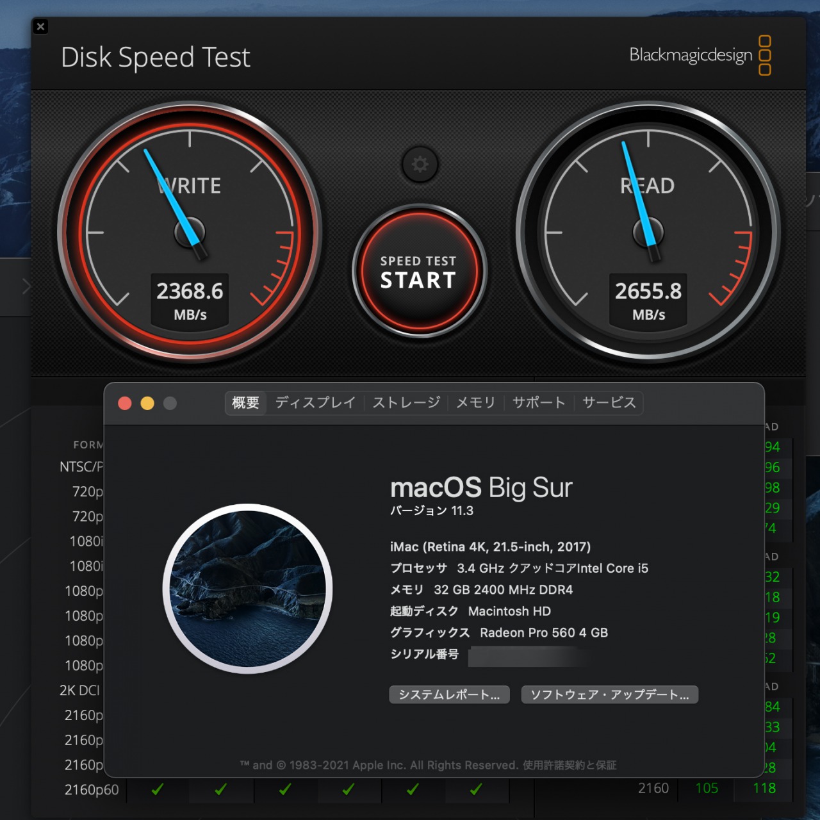Click the macOS Big Sur wallpaper icon
This screenshot has height=820, width=820.
pyautogui.click(x=247, y=589)
